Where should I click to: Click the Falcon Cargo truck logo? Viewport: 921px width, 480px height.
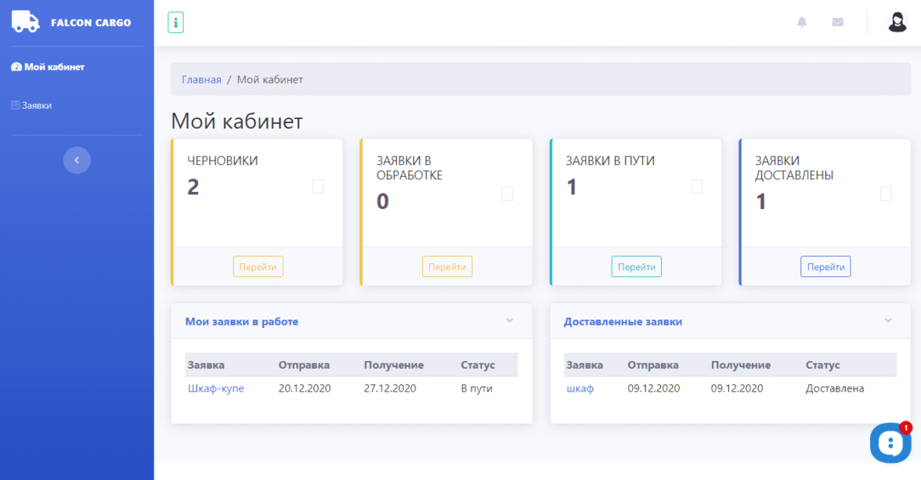click(25, 22)
